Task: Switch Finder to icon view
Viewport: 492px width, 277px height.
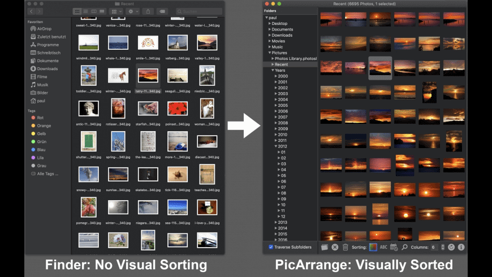Action: (77, 11)
